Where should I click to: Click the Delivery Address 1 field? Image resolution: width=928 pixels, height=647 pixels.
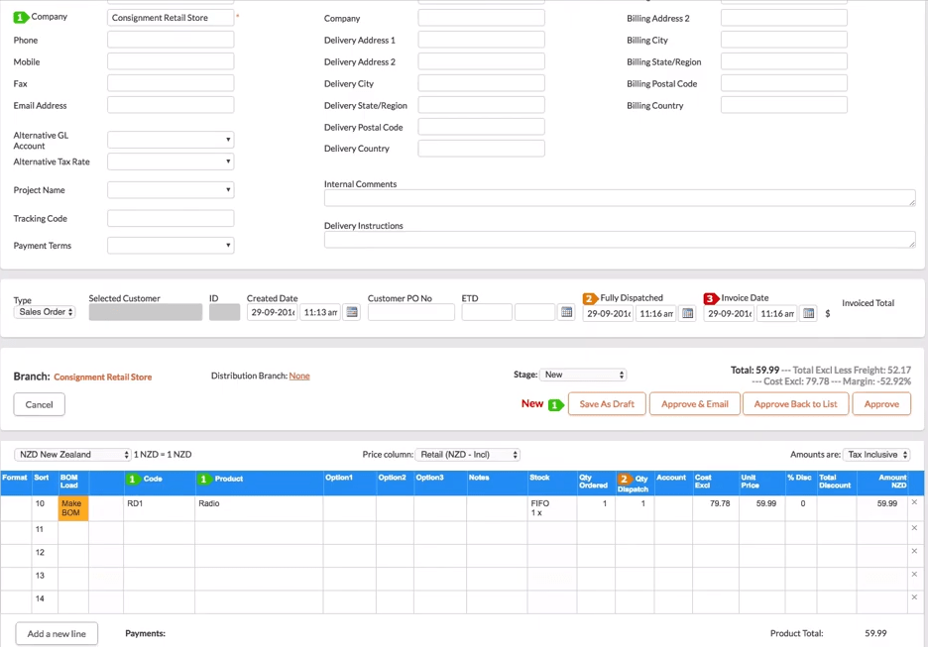pyautogui.click(x=481, y=40)
